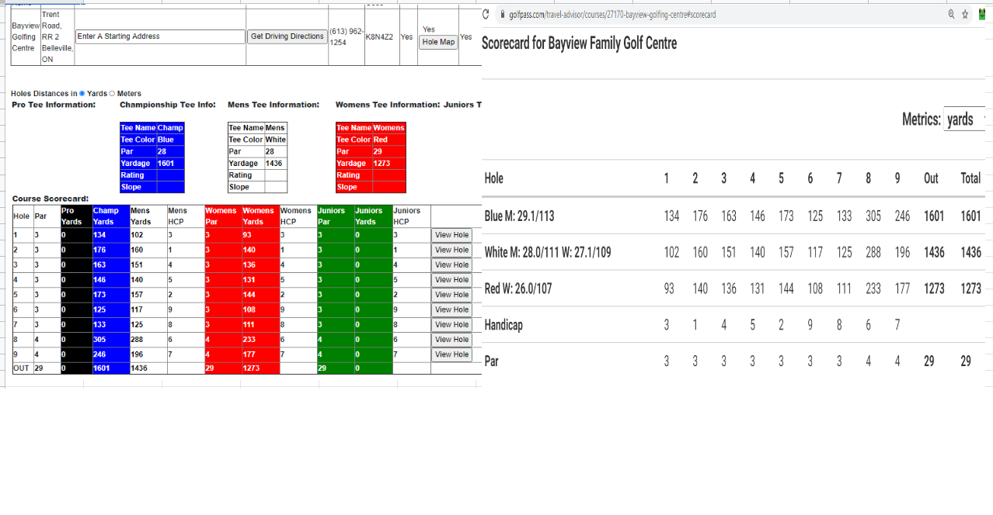Click the Total column header
This screenshot has height=515, width=993.
tap(971, 178)
